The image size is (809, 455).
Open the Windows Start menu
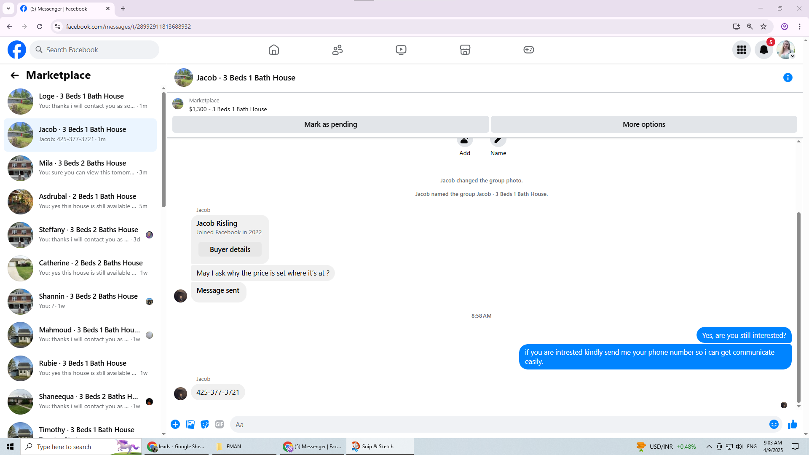[x=10, y=447]
